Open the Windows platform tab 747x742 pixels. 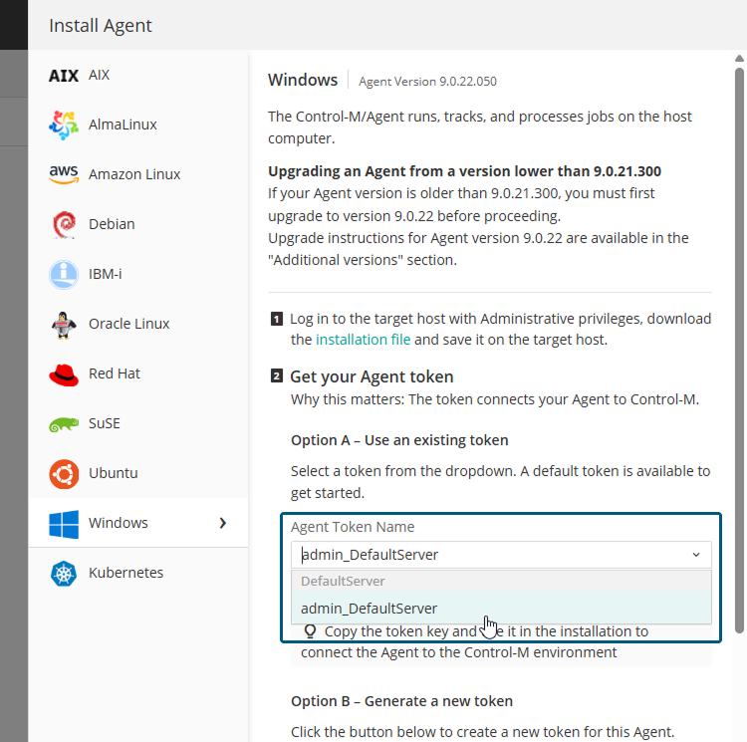tap(119, 523)
